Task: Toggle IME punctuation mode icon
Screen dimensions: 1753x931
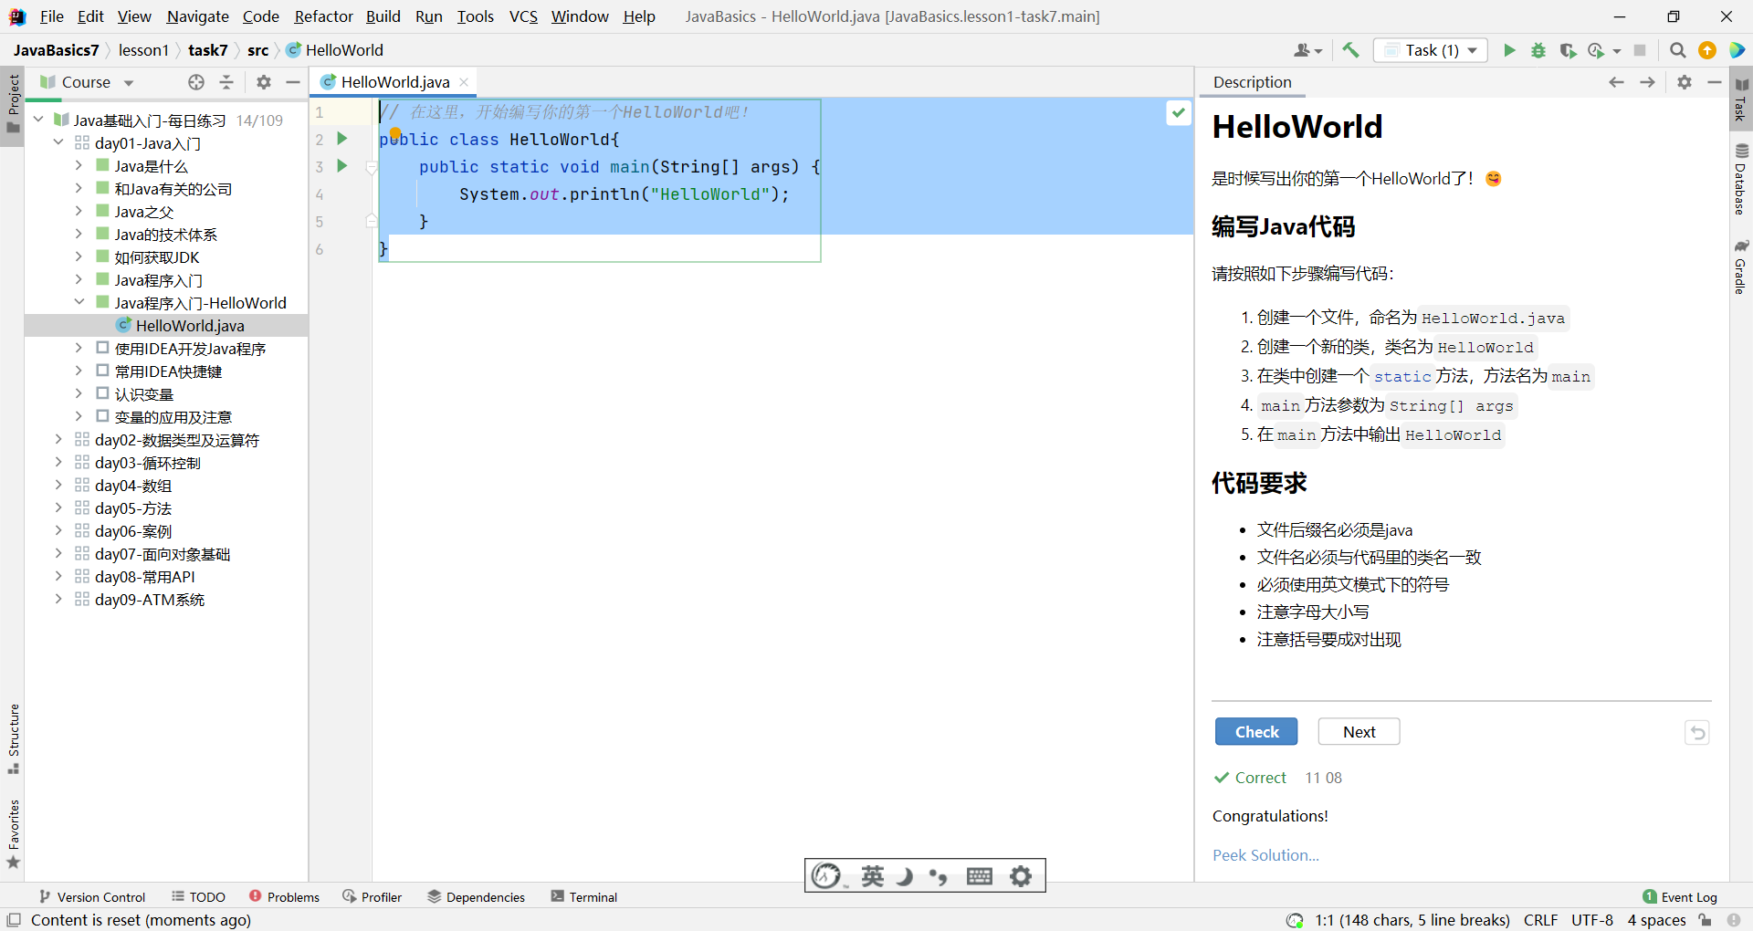Action: pyautogui.click(x=938, y=876)
